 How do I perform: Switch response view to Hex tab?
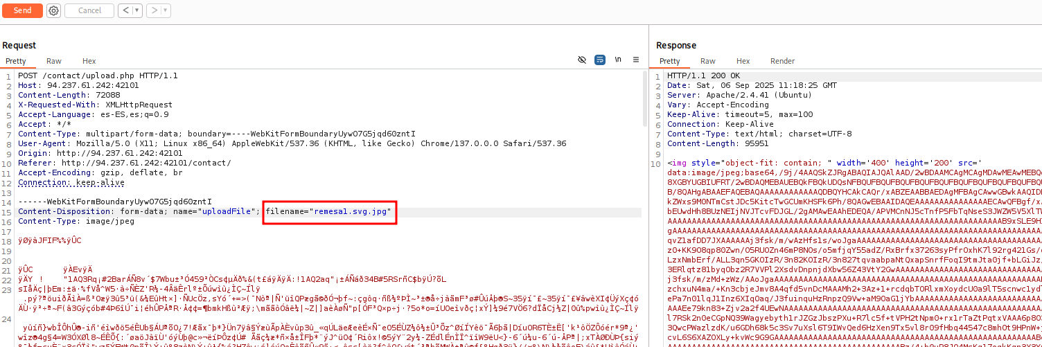(x=743, y=61)
